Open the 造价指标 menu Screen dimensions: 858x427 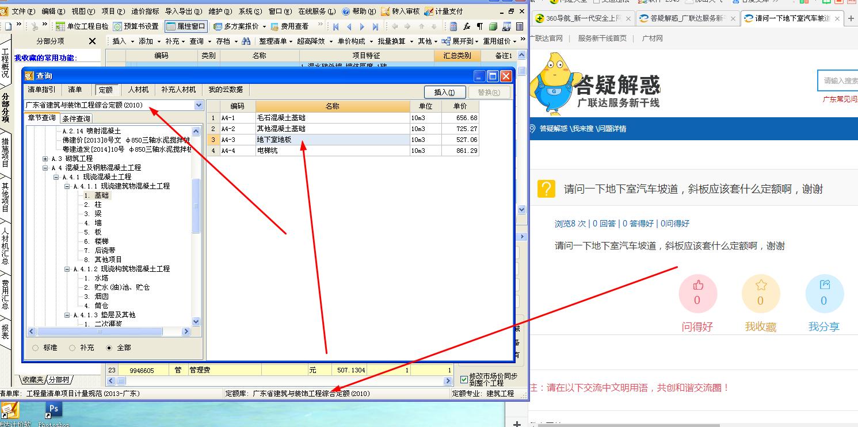point(145,11)
